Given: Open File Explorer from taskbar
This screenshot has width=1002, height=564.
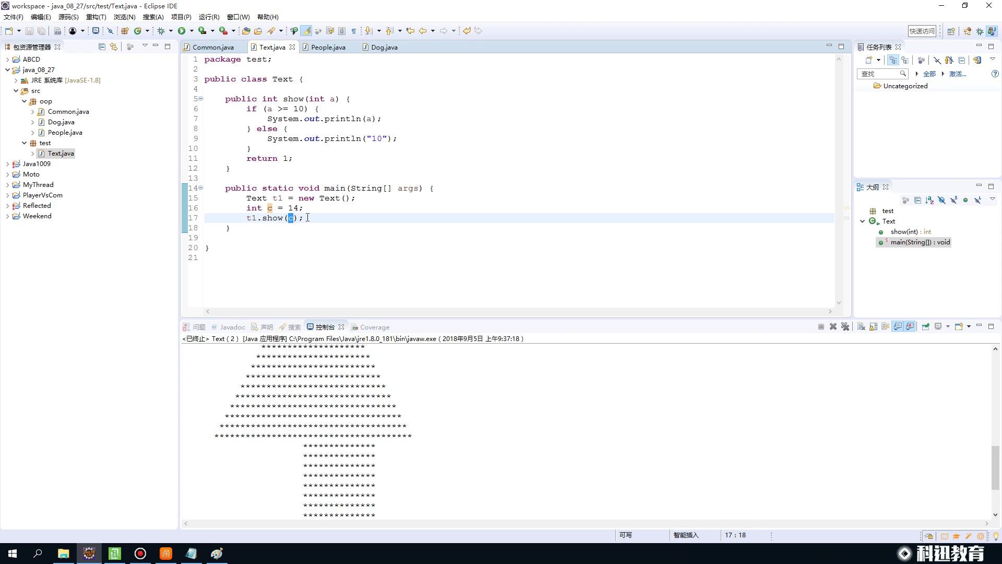Looking at the screenshot, I should tap(63, 554).
